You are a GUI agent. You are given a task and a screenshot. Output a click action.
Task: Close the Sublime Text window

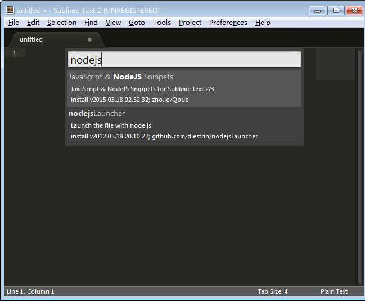pyautogui.click(x=354, y=11)
